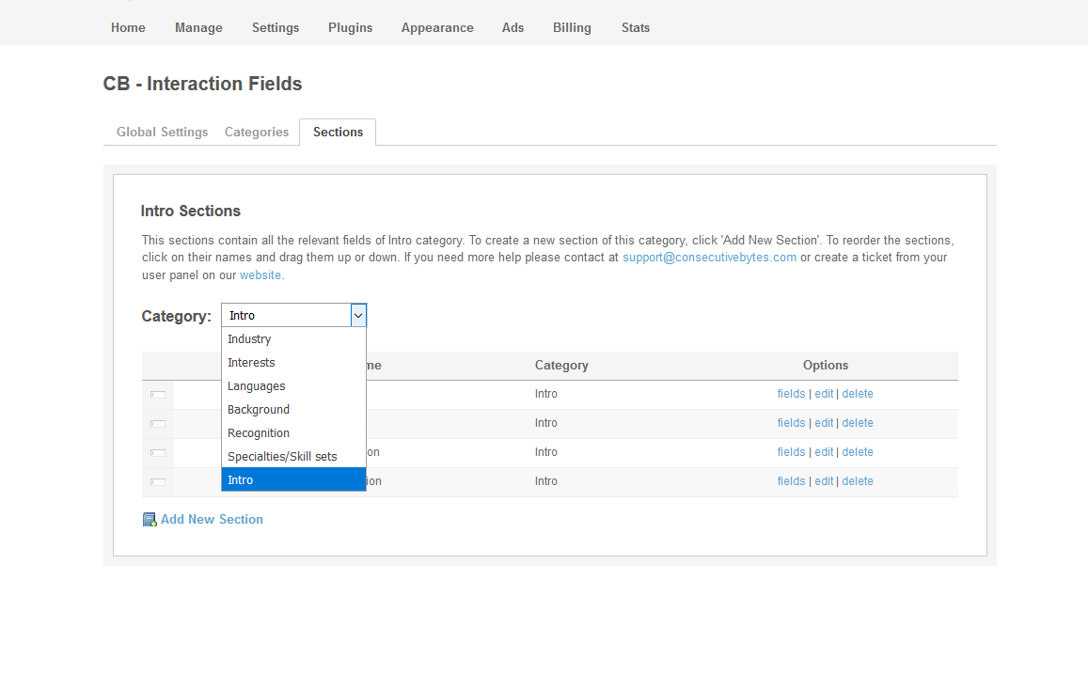
Task: Select Industry from the category list
Action: (x=249, y=339)
